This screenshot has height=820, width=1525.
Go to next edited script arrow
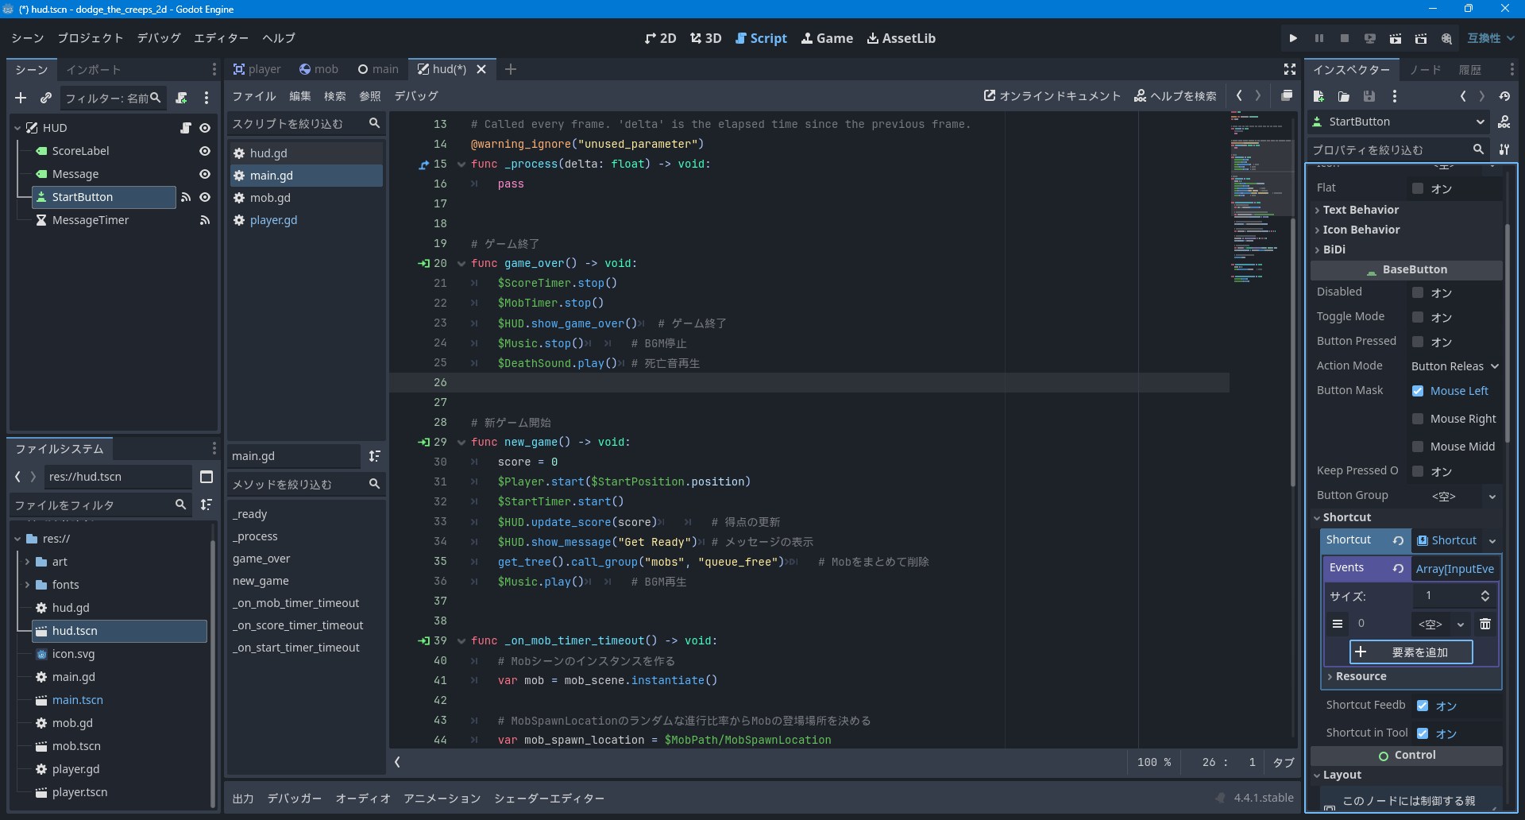coord(1257,95)
